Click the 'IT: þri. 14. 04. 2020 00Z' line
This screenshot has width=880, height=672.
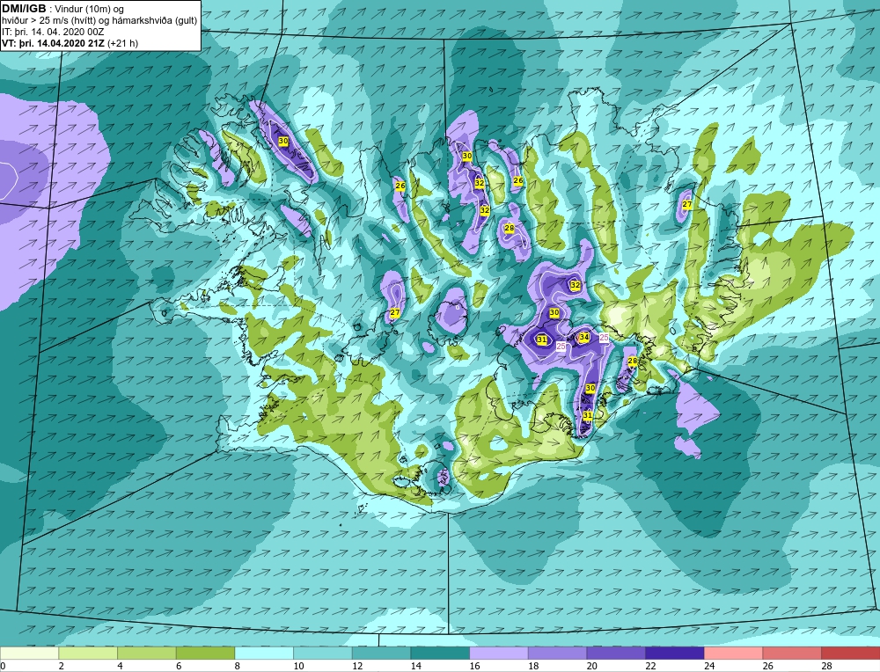click(53, 32)
